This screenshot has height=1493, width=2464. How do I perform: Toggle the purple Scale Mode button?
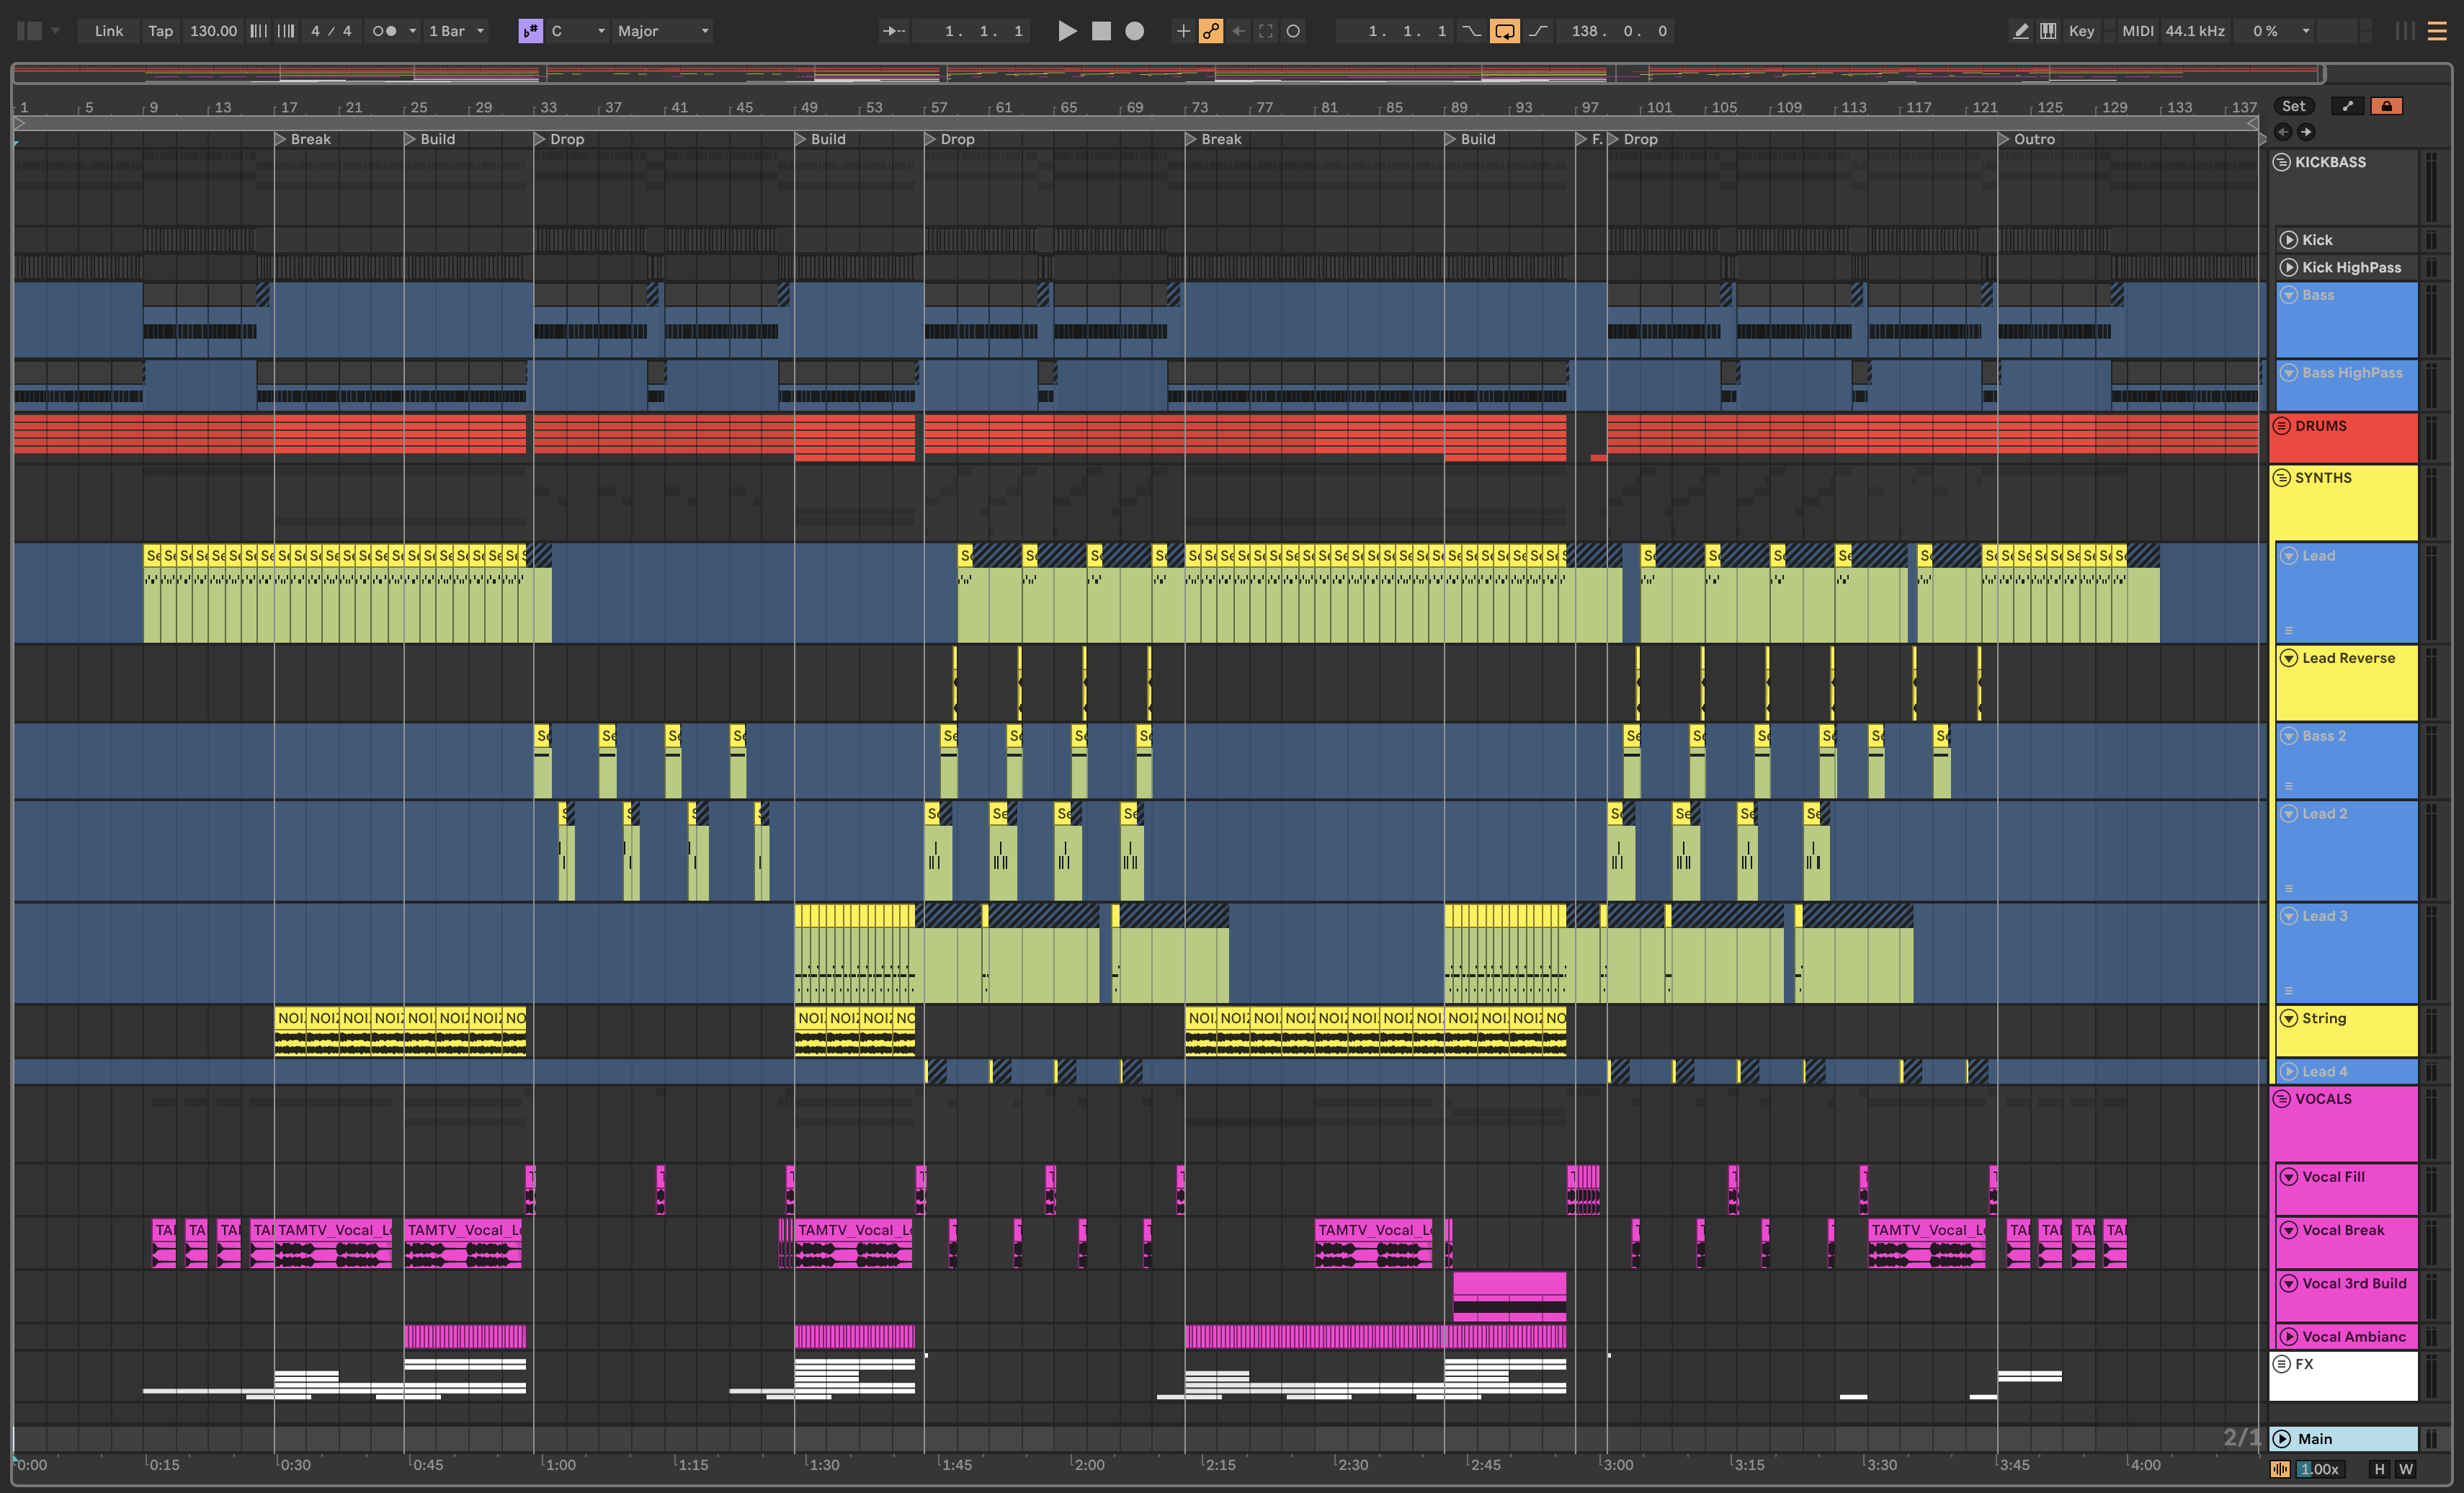pyautogui.click(x=530, y=31)
